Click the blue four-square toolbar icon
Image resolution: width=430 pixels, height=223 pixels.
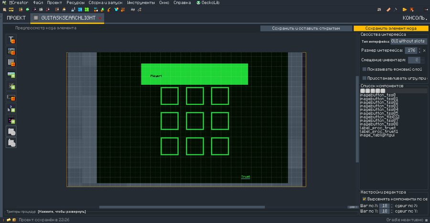coord(80,10)
